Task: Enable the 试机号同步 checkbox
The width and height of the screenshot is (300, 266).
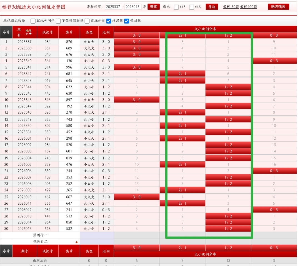Action: click(x=33, y=21)
